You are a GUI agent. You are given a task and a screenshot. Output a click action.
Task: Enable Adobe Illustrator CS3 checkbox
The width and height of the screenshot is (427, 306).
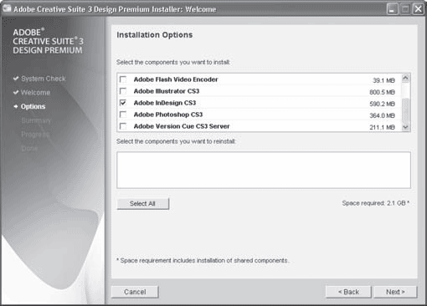pos(123,91)
